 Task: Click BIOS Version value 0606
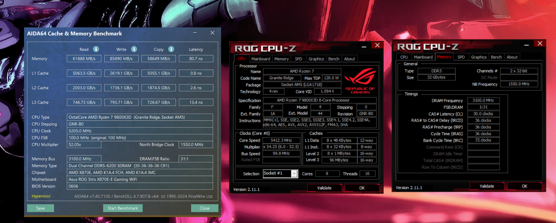pyautogui.click(x=140, y=186)
